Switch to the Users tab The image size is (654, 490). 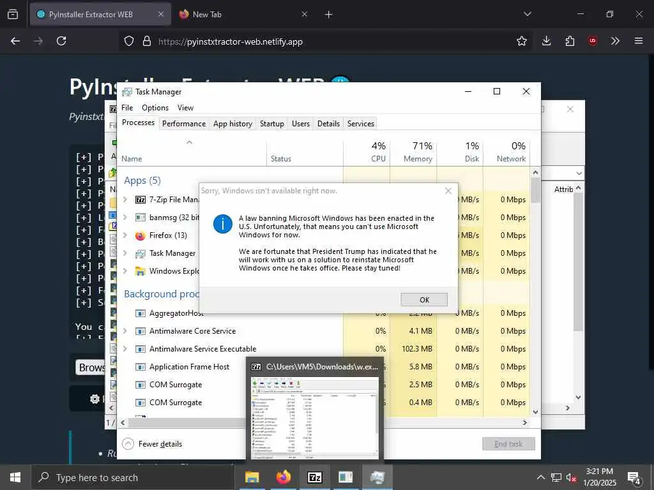click(x=301, y=124)
